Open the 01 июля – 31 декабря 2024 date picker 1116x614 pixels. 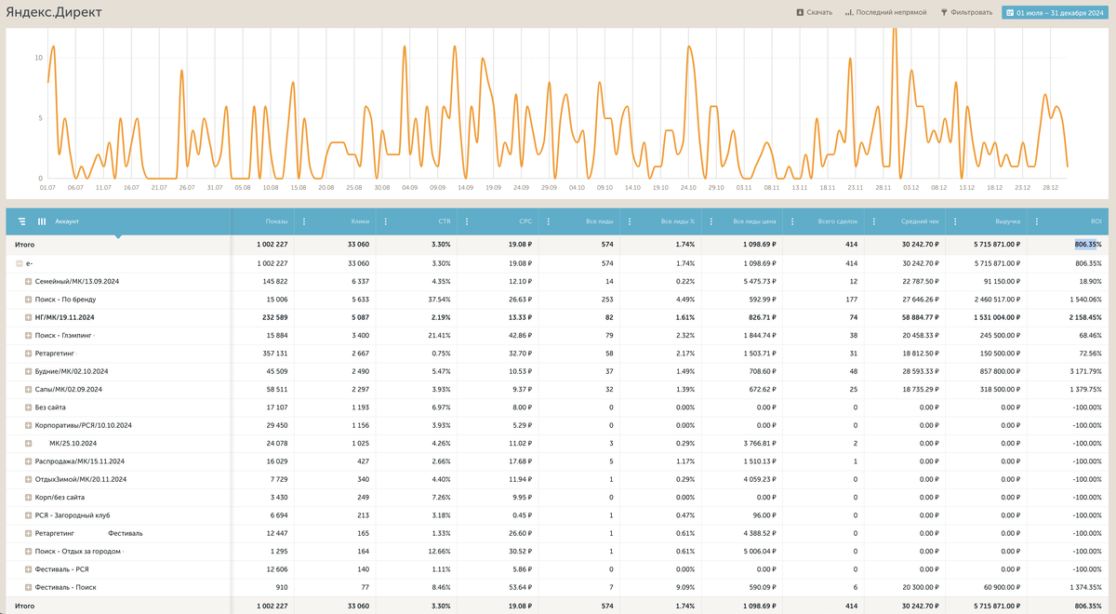(x=1053, y=12)
